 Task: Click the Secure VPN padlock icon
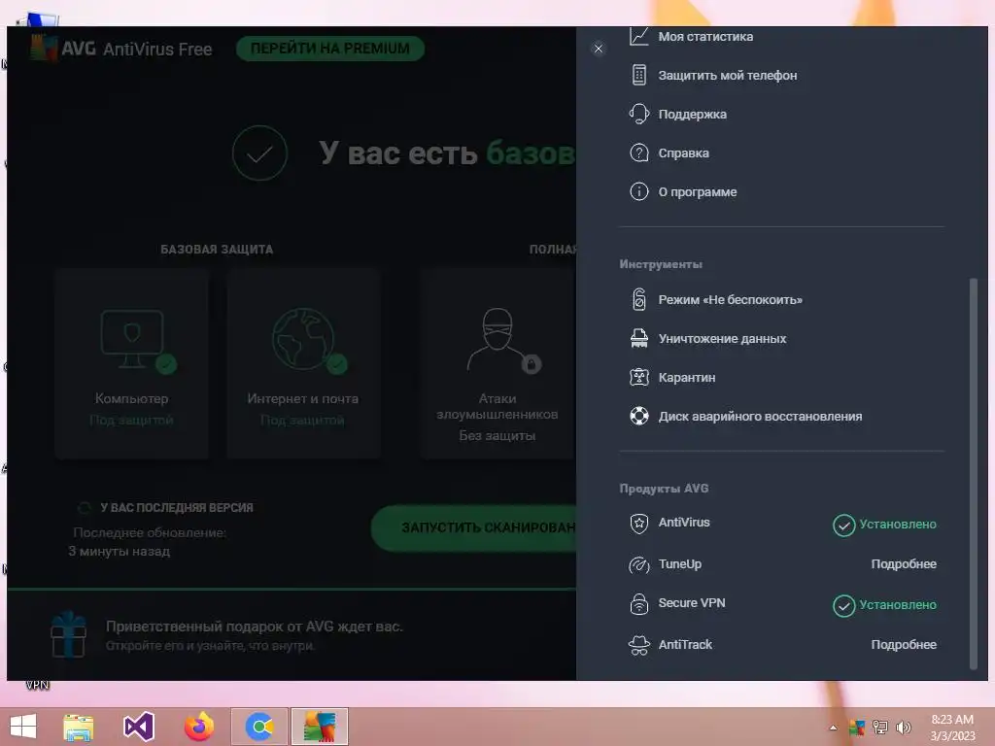639,604
